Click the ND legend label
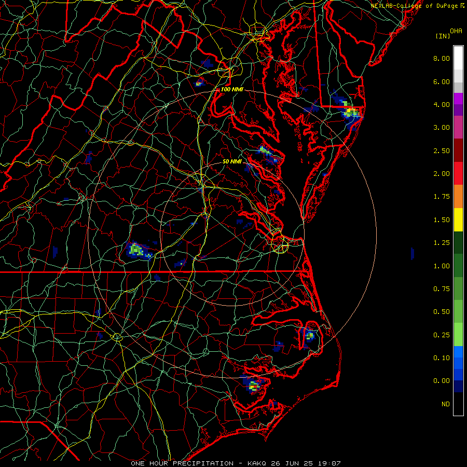This screenshot has width=467, height=467. [x=446, y=404]
